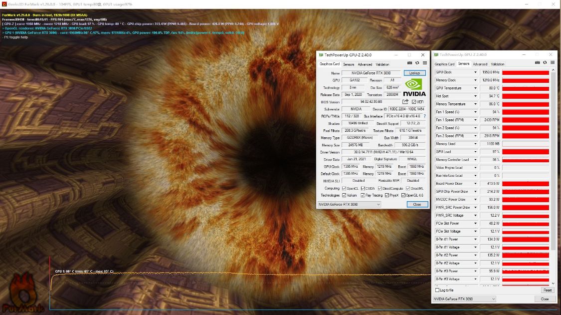Click the Lookup button
The image size is (561, 315).
pyautogui.click(x=415, y=73)
